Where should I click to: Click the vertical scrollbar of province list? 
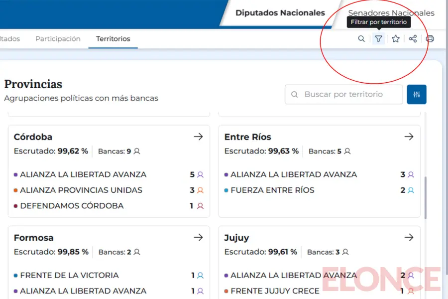coord(425,198)
